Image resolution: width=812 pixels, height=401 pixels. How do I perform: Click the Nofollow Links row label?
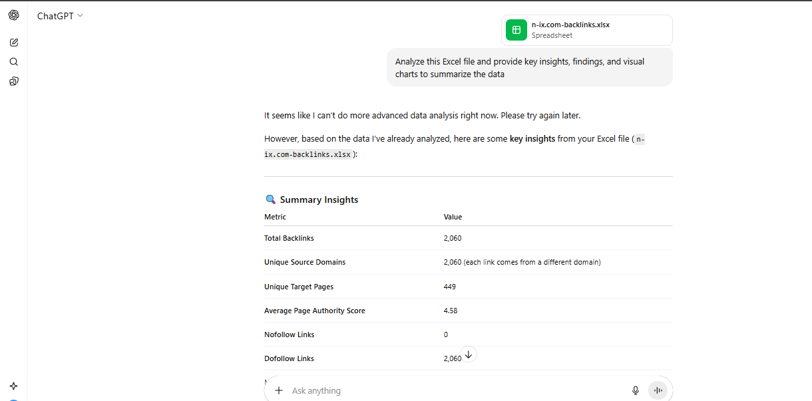(290, 334)
